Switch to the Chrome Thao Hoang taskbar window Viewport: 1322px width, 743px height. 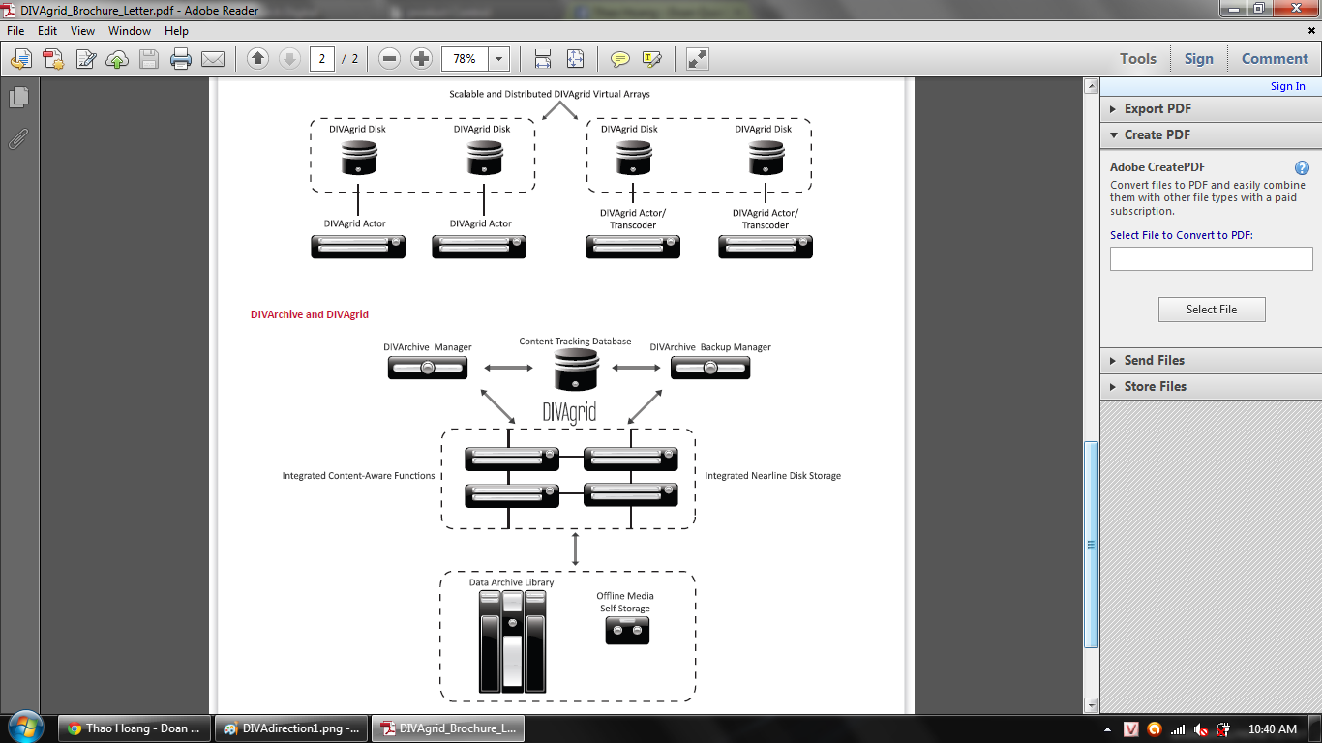point(134,728)
